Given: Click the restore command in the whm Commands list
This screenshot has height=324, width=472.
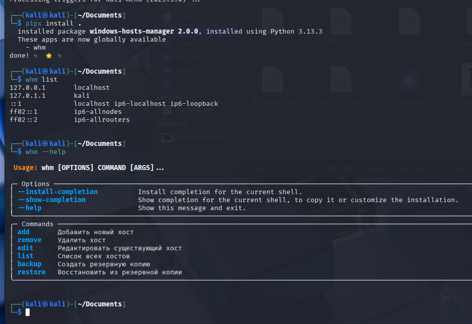Looking at the screenshot, I should [x=31, y=272].
